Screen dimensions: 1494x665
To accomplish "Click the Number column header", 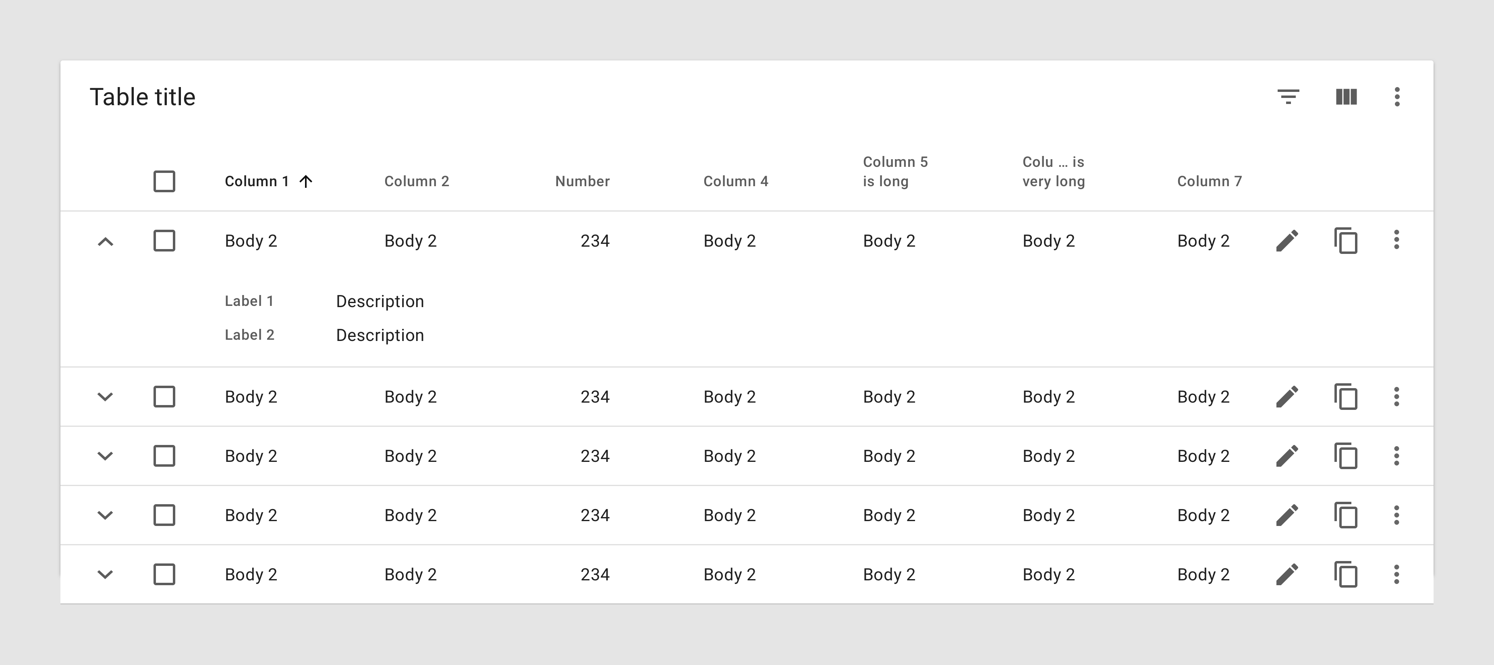I will pos(582,181).
